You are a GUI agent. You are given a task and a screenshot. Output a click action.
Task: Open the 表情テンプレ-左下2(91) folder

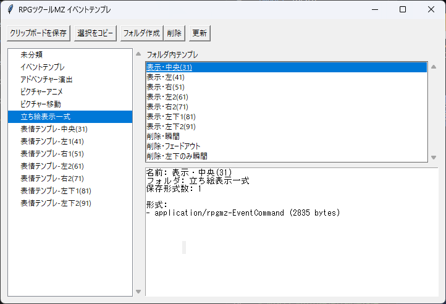point(70,203)
